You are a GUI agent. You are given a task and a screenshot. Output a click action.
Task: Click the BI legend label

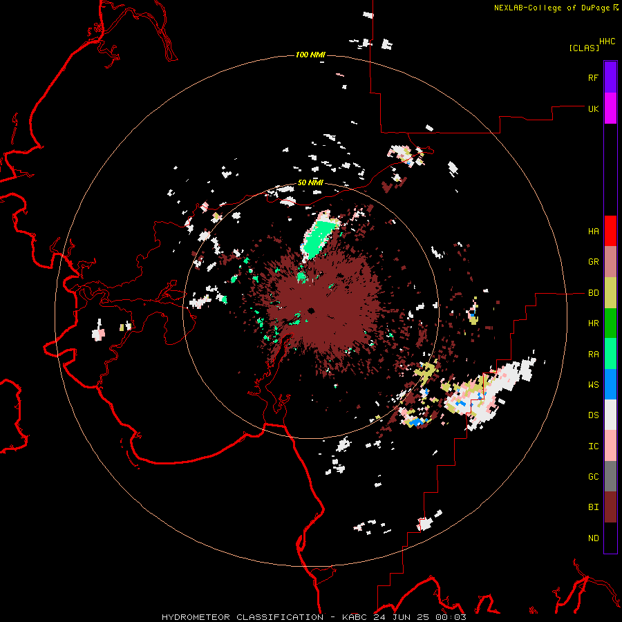coord(593,507)
